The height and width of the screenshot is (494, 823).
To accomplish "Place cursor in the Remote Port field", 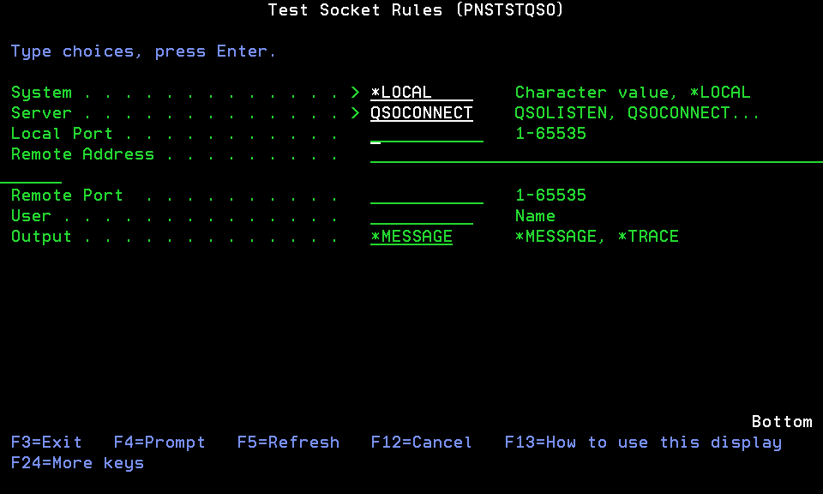I will point(426,196).
